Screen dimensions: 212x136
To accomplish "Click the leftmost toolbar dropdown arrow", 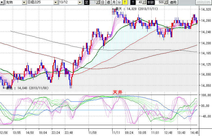I will click(2, 2).
